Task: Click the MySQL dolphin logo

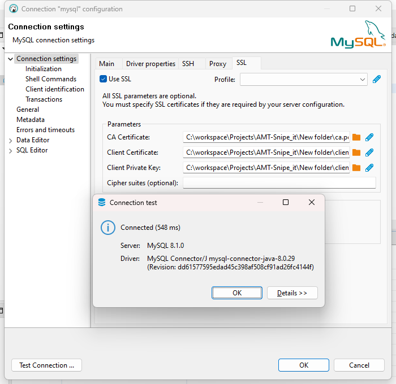Action: [x=358, y=34]
